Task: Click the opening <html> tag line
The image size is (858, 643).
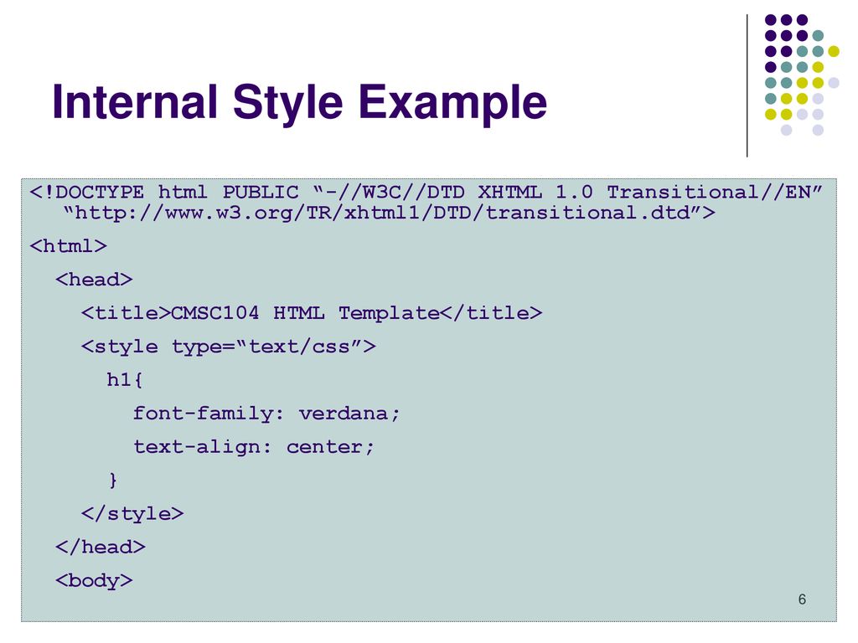Action: pyautogui.click(x=69, y=246)
